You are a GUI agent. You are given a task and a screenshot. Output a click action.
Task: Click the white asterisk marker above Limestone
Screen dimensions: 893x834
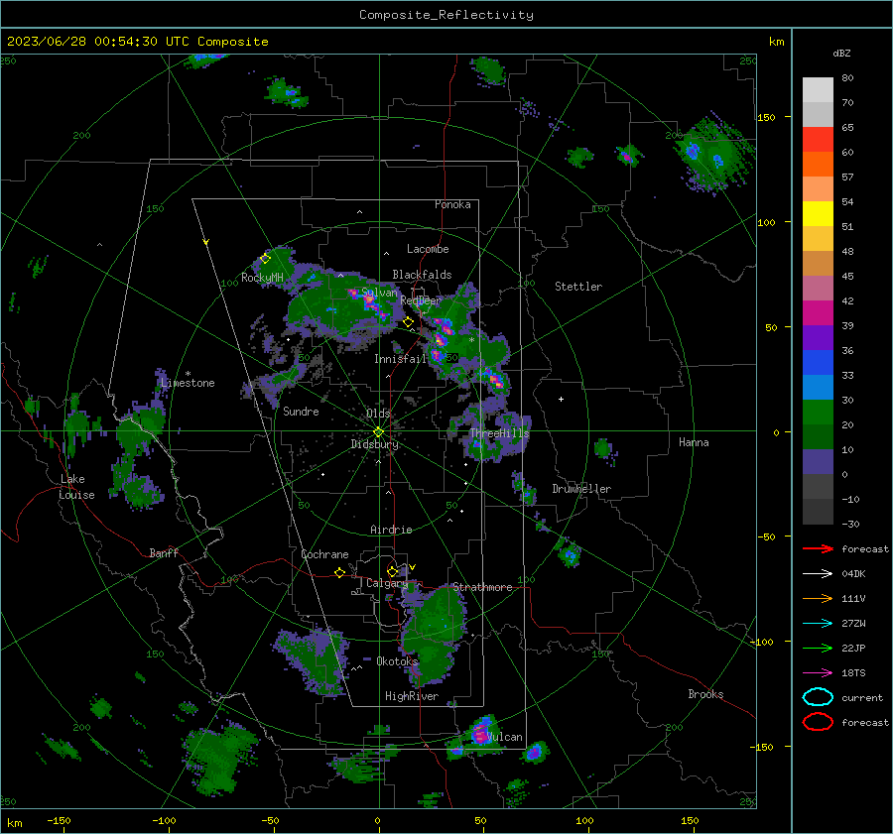click(188, 374)
